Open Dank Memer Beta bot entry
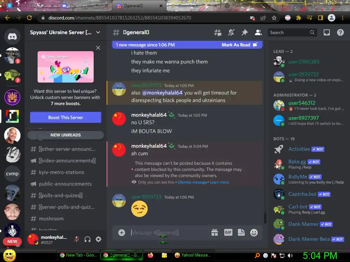Image resolution: width=350 pixels, height=262 pixels. click(309, 239)
